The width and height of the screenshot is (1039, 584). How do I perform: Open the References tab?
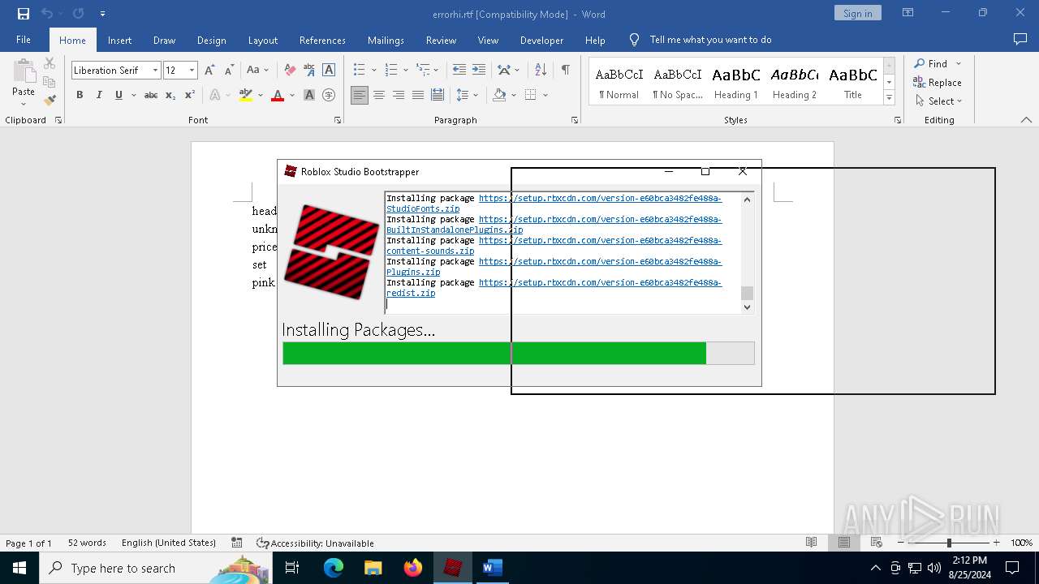point(322,40)
